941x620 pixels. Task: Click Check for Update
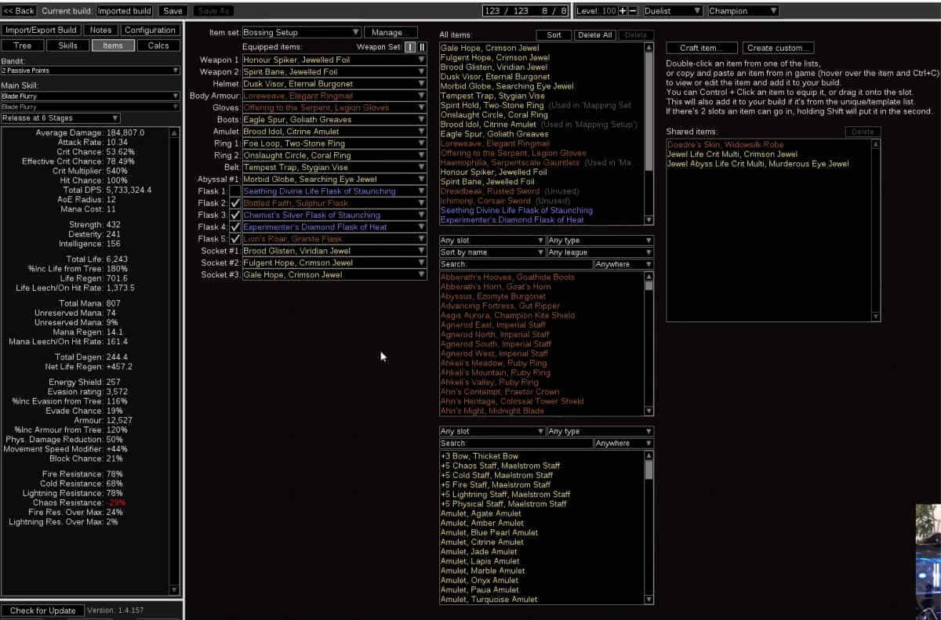tap(43, 610)
